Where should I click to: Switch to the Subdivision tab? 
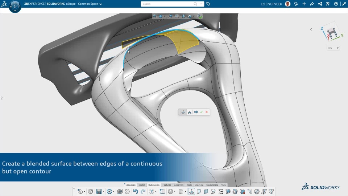(x=154, y=185)
